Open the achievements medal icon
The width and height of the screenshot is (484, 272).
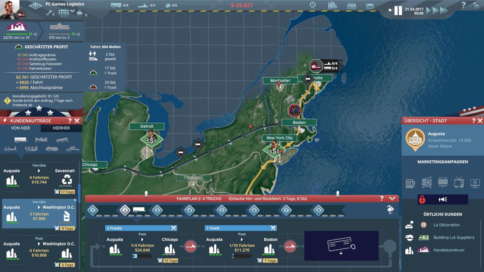(313, 5)
